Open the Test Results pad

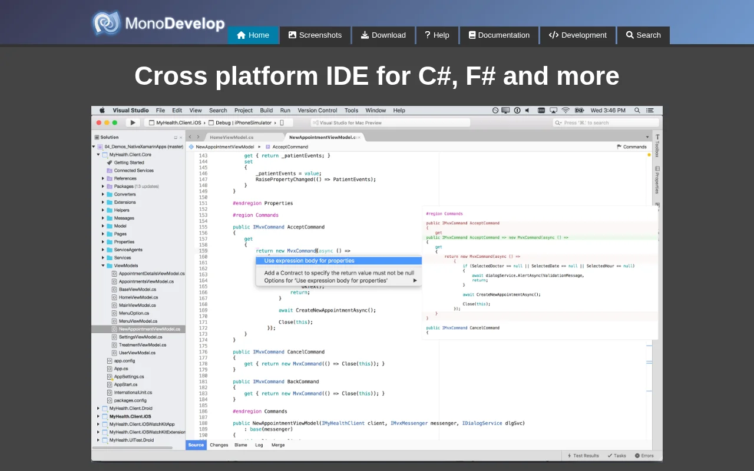click(x=583, y=456)
